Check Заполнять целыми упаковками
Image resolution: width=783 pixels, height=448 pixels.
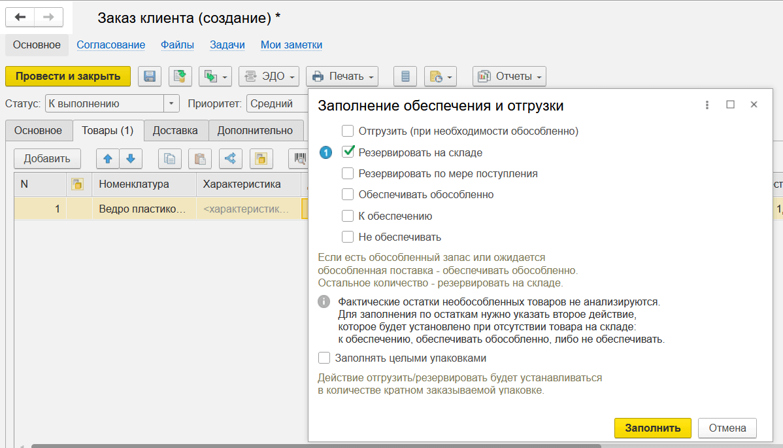[x=324, y=358]
